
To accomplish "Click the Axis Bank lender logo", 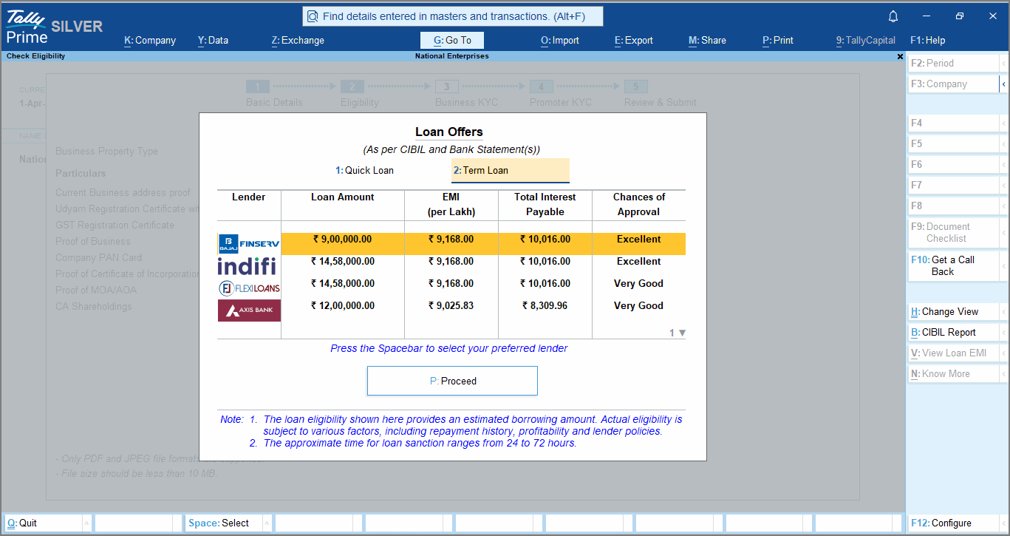I will (x=248, y=310).
